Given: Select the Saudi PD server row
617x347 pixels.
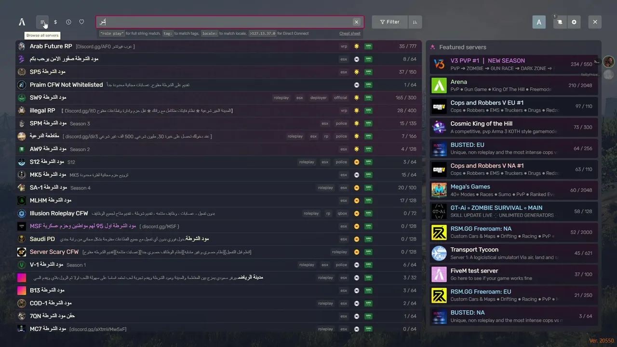Looking at the screenshot, I should tap(218, 239).
